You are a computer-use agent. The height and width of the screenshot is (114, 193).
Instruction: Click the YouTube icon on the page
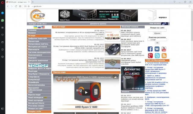click(x=164, y=49)
